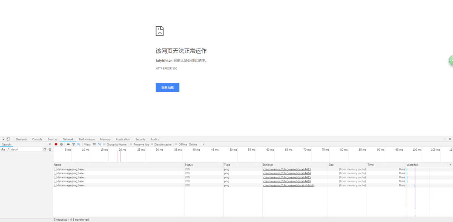
Task: Open initiator link chromewebdata/:-Infinity
Action: 289,185
